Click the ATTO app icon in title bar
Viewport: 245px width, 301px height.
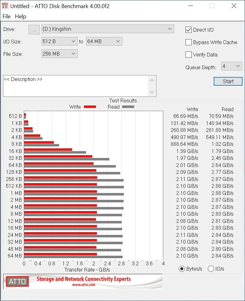[5, 6]
